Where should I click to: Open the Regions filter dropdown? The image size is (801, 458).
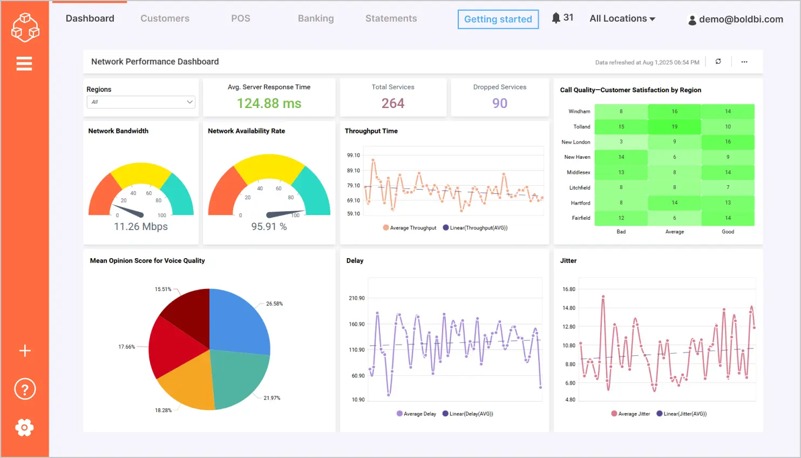140,102
